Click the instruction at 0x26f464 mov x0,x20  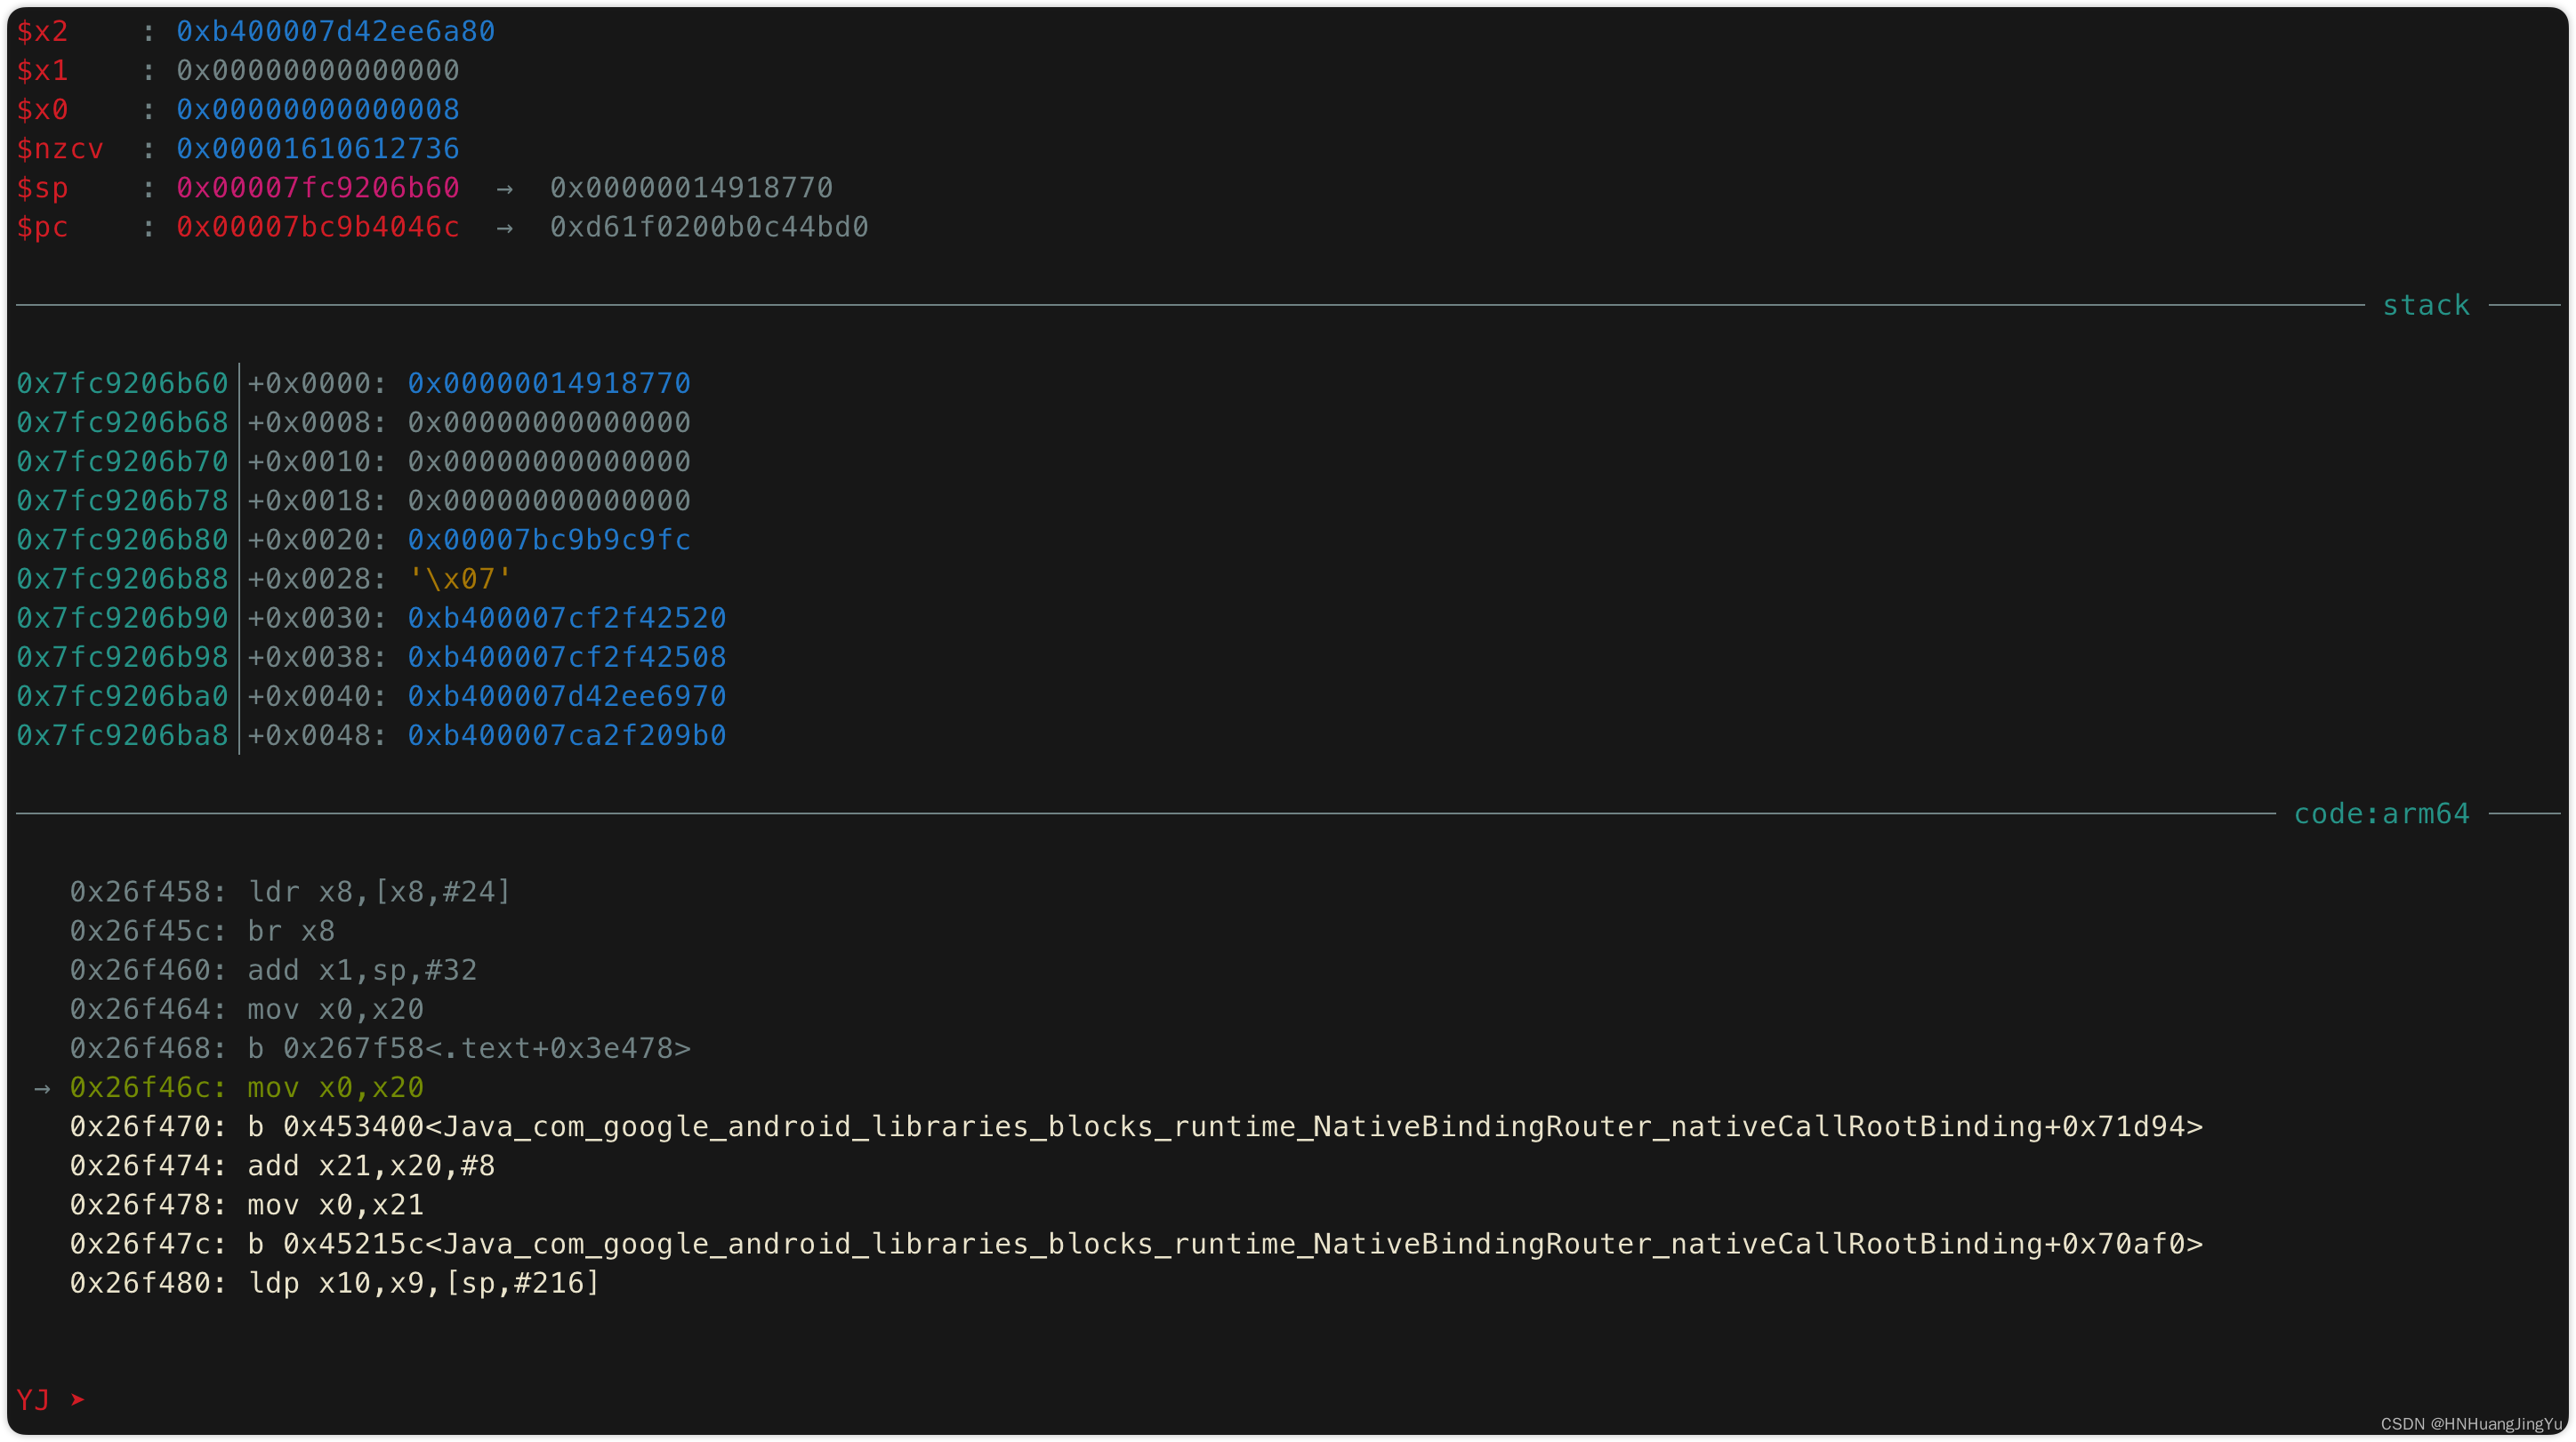click(335, 1009)
